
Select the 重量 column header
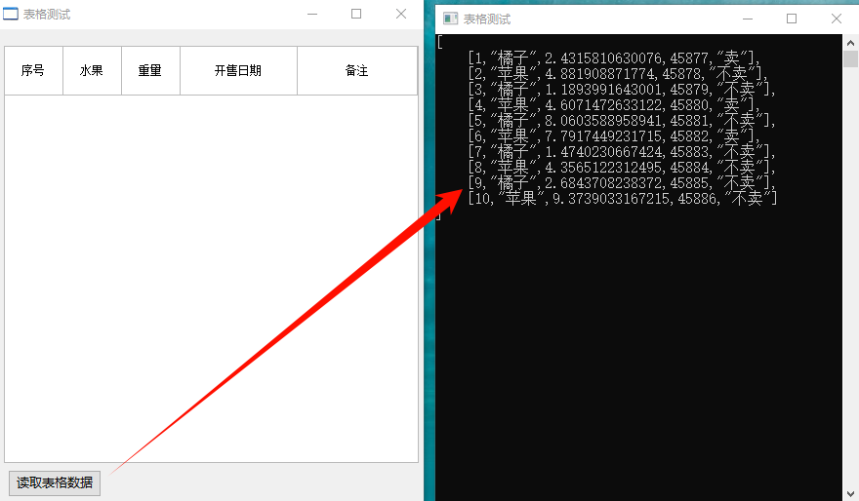click(x=150, y=70)
